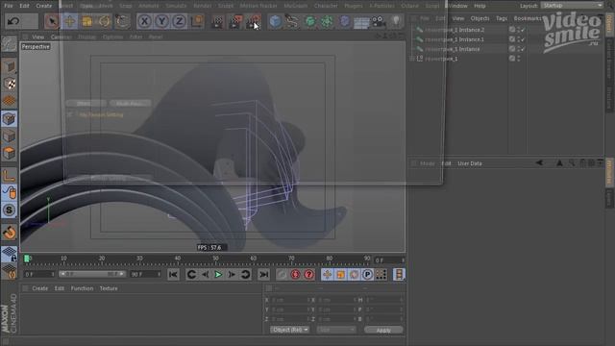This screenshot has width=615, height=346.
Task: Click the Undo arrow icon
Action: 13,21
